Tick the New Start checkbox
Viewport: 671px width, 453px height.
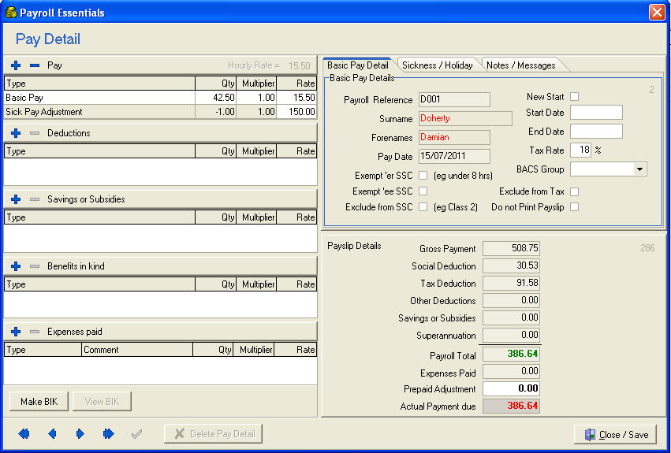pos(575,97)
